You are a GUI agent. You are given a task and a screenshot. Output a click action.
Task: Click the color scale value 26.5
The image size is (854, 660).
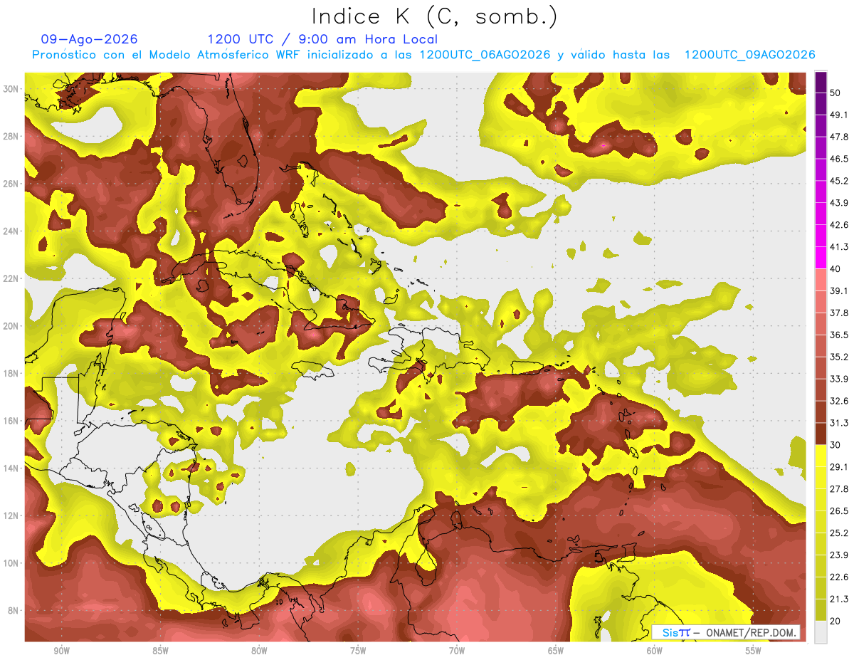pos(839,510)
